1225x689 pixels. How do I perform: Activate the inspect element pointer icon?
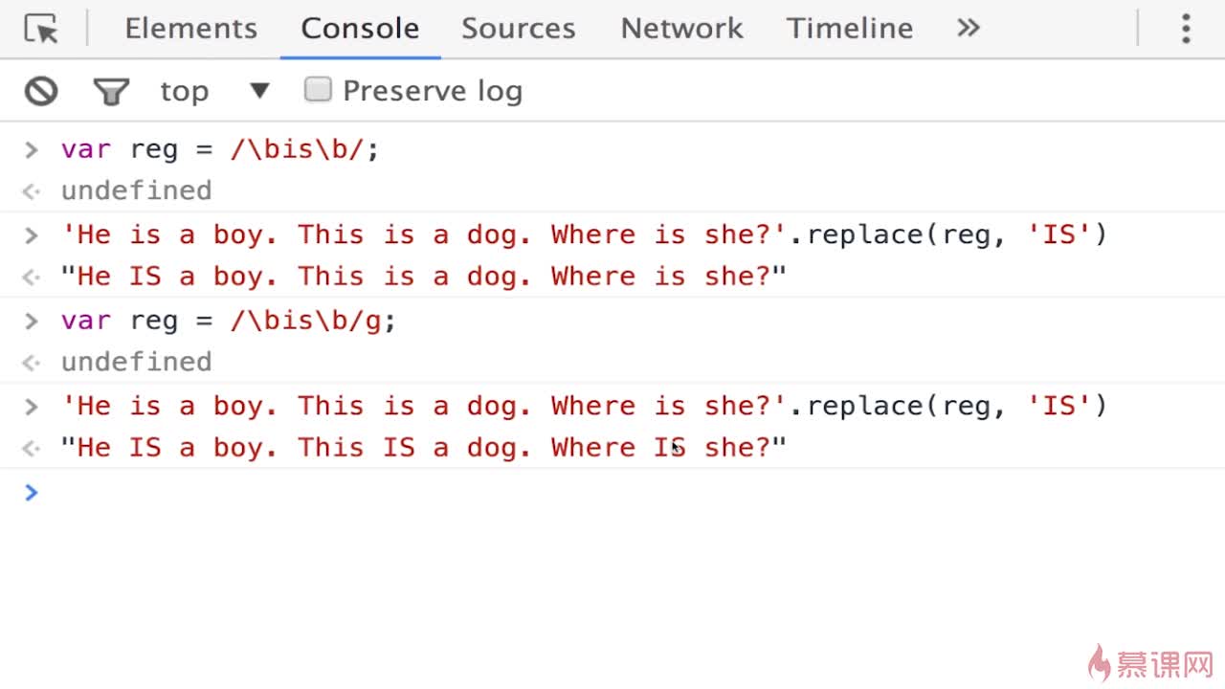point(41,29)
